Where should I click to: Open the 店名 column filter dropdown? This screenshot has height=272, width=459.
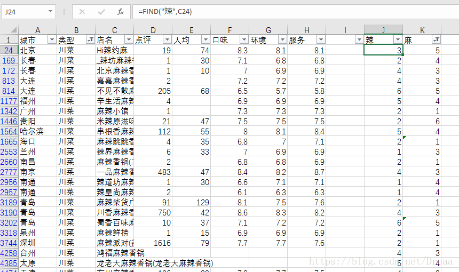(x=129, y=39)
